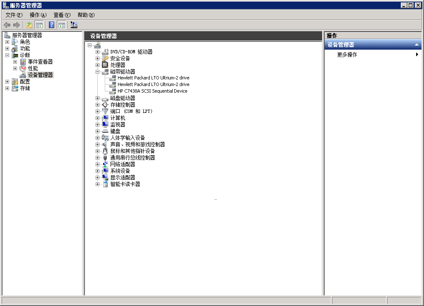The image size is (424, 306).
Task: Click the 处理器 chip icon
Action: coord(105,65)
